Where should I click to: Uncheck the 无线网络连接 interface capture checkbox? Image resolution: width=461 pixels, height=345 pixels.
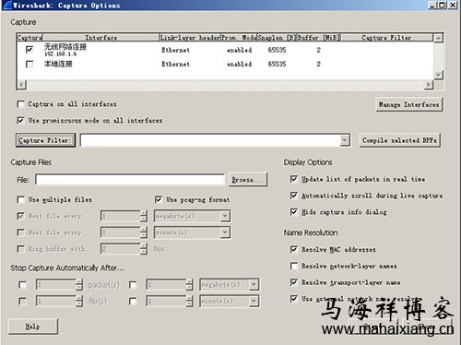(x=30, y=49)
